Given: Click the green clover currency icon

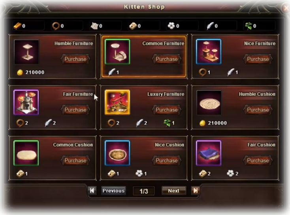Looking at the screenshot, I should (249, 26).
